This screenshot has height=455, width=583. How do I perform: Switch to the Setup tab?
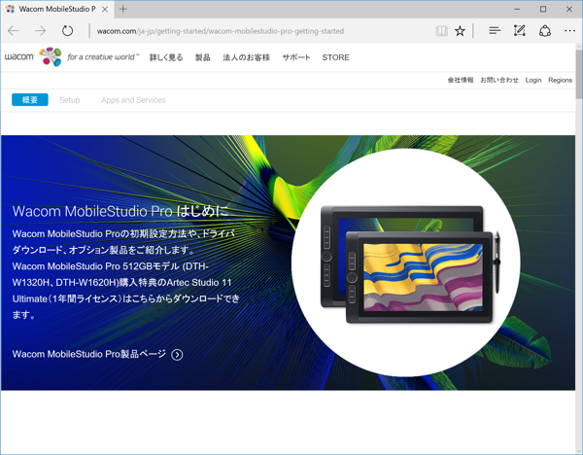pos(70,100)
